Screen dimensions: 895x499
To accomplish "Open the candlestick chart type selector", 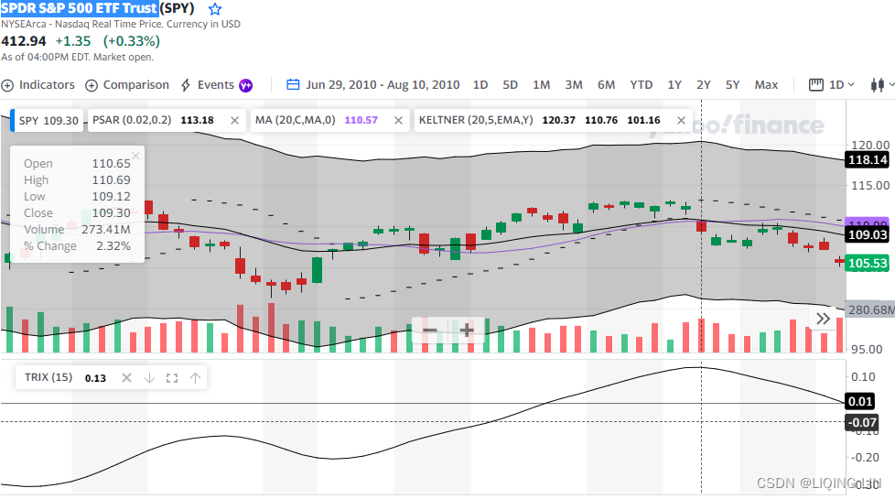I will (881, 85).
